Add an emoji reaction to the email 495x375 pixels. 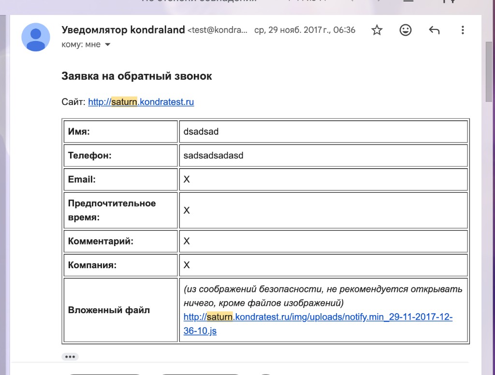pyautogui.click(x=406, y=29)
